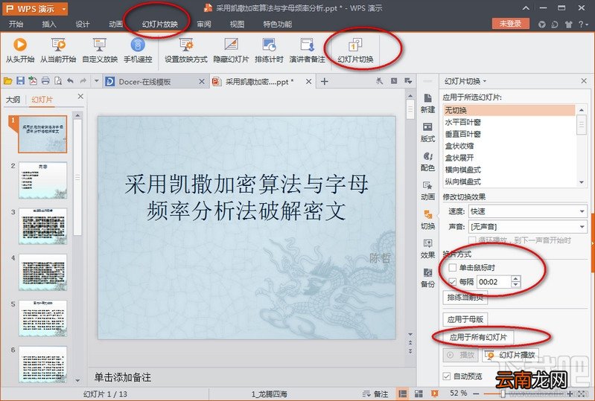Click the open folder icon in quick toolbar
Viewport: 595px width, 401px height.
tap(8, 81)
